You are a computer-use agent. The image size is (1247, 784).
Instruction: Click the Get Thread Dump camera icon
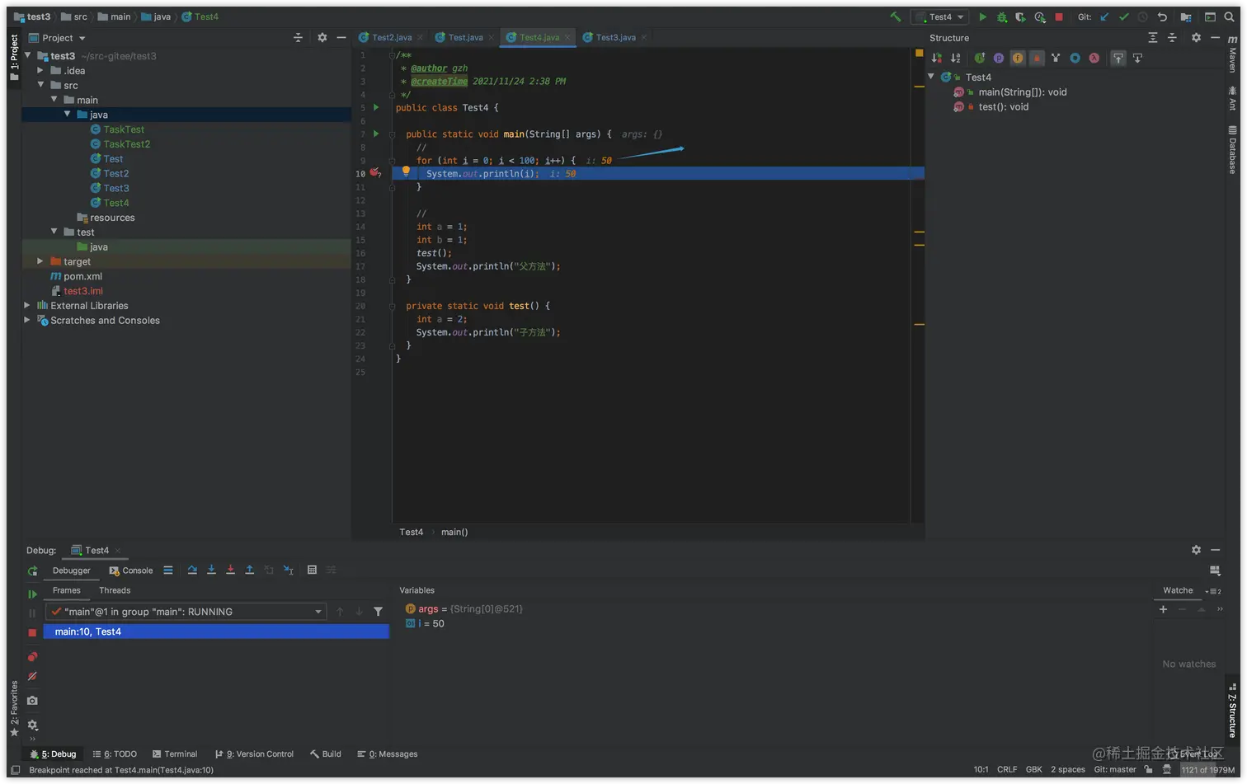32,701
